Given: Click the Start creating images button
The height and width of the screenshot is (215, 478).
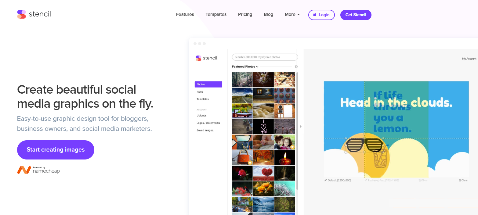Looking at the screenshot, I should point(56,150).
